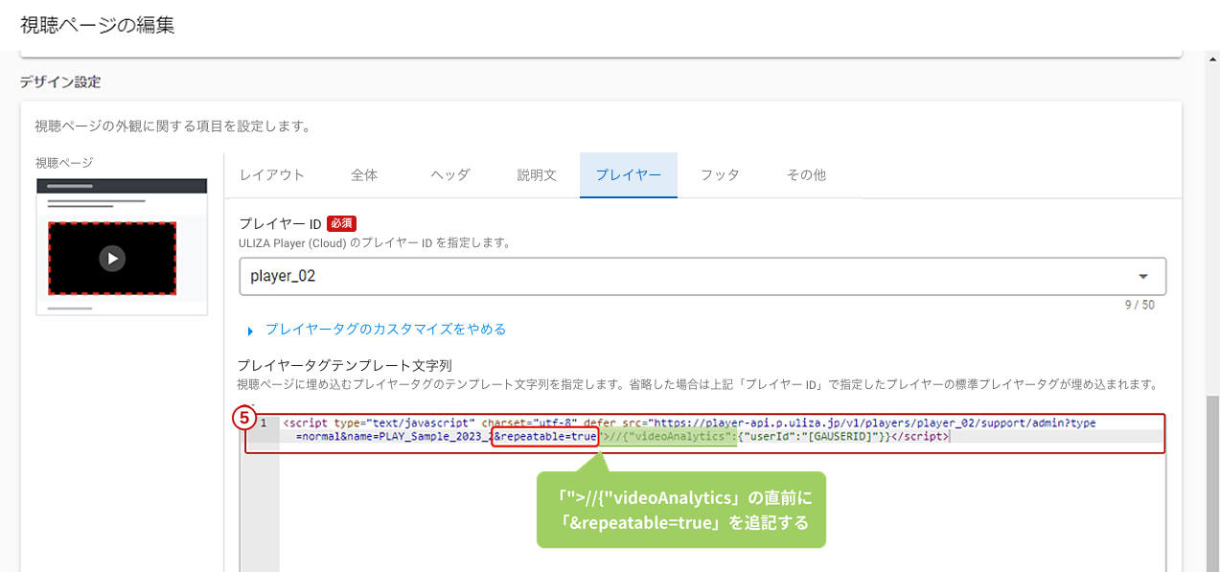Open the 全体 tab
The height and width of the screenshot is (572, 1220).
364,174
